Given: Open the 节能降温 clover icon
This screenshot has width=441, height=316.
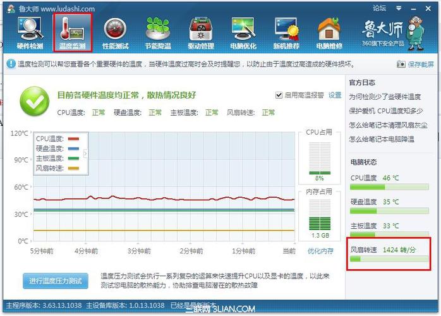Looking at the screenshot, I should 158,33.
